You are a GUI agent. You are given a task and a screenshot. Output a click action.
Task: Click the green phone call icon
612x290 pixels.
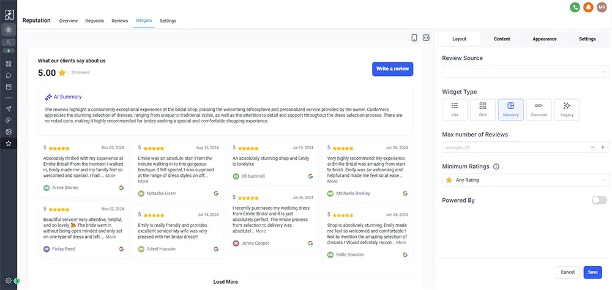(x=575, y=7)
